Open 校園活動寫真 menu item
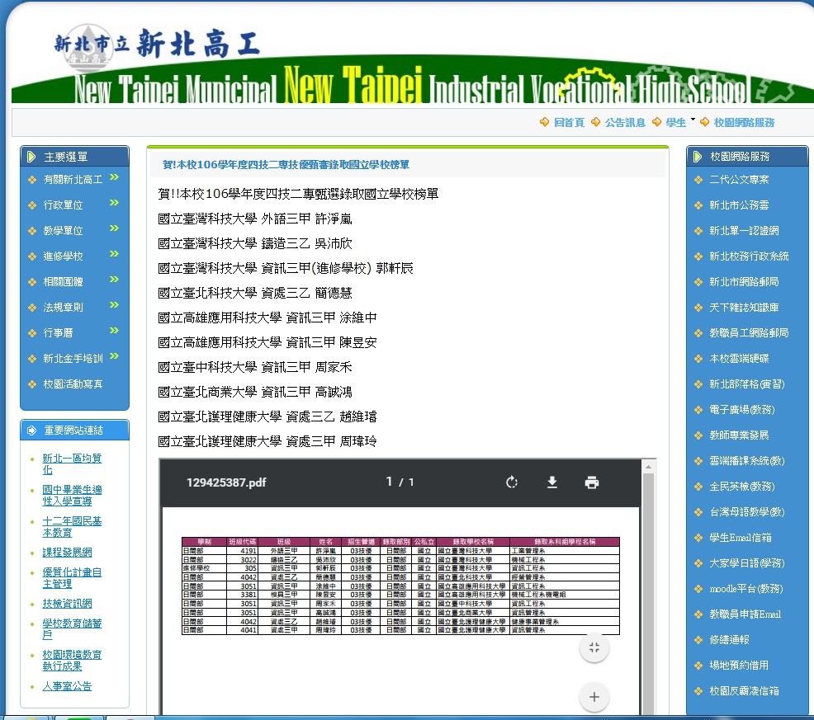814x720 pixels. click(73, 384)
